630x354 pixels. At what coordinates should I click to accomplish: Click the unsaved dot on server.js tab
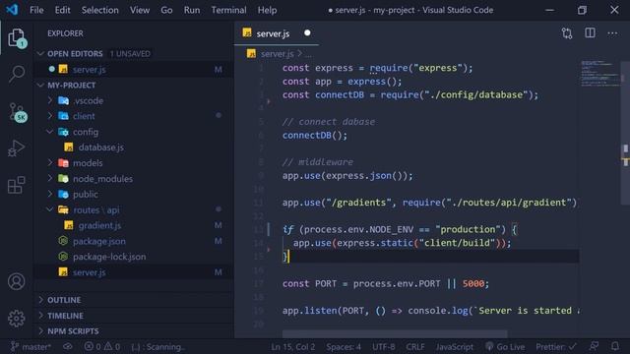pos(307,32)
